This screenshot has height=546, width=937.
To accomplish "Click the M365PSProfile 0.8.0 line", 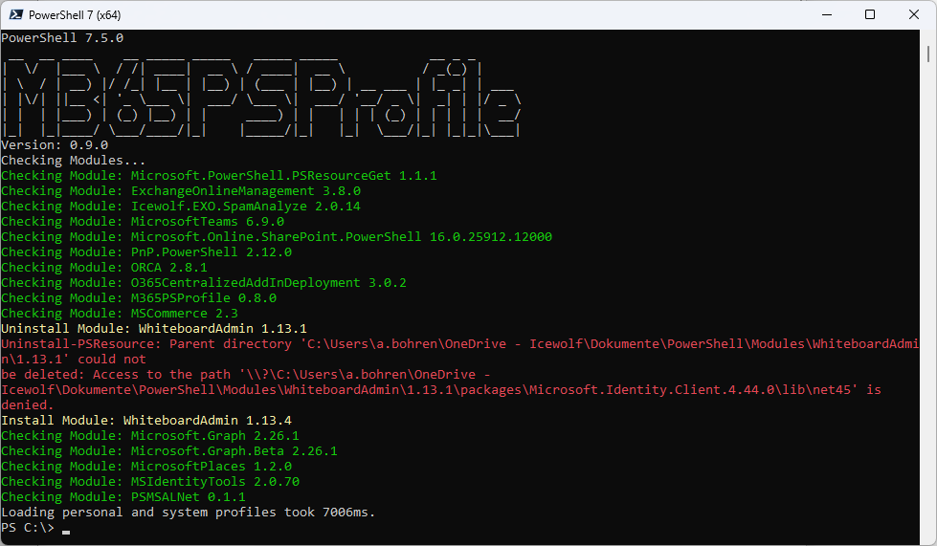I will [139, 298].
